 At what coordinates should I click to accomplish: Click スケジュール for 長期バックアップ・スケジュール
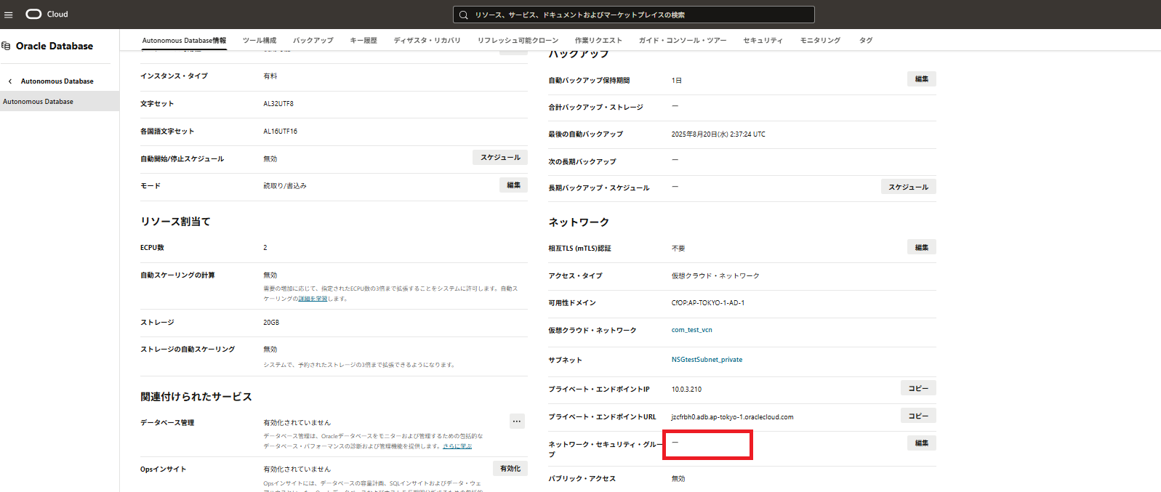pos(908,187)
